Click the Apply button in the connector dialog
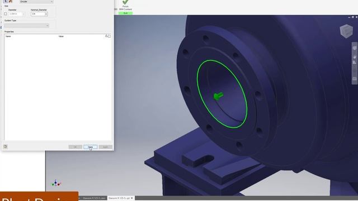Viewport: 358px width, 201px height. 106,147
